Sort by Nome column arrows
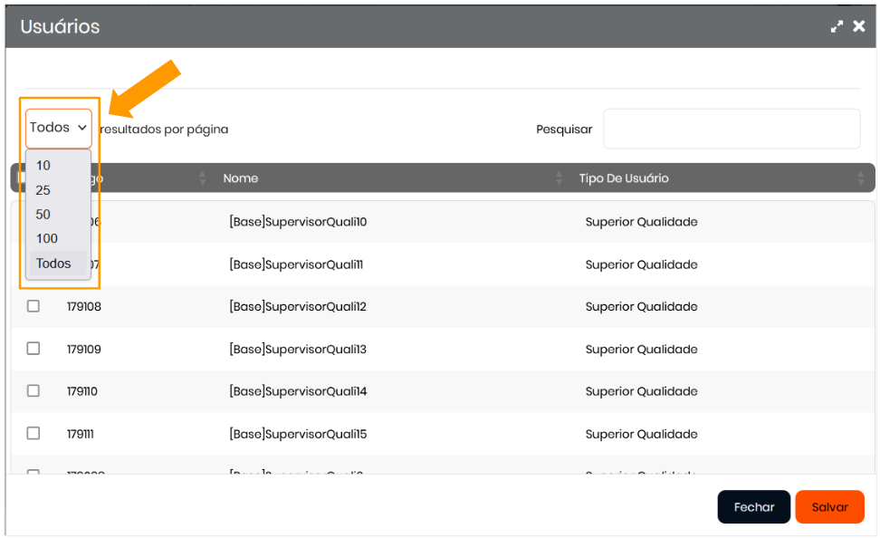The width and height of the screenshot is (880, 538). coord(560,178)
